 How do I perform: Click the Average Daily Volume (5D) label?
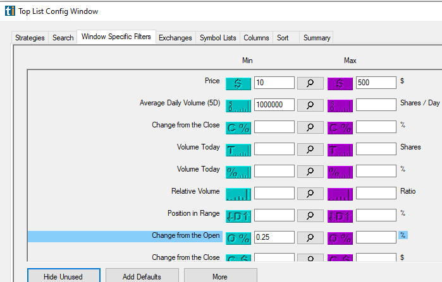180,103
